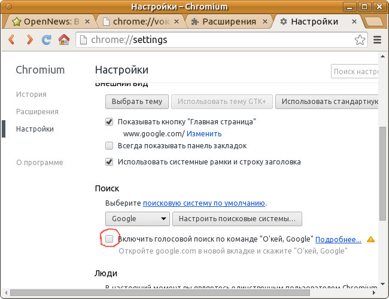Expand the Google search engine dropdown
The image size is (389, 299).
[x=138, y=219]
